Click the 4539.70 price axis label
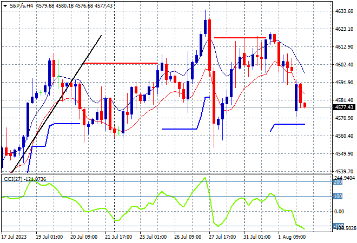The image size is (357, 243). click(344, 171)
